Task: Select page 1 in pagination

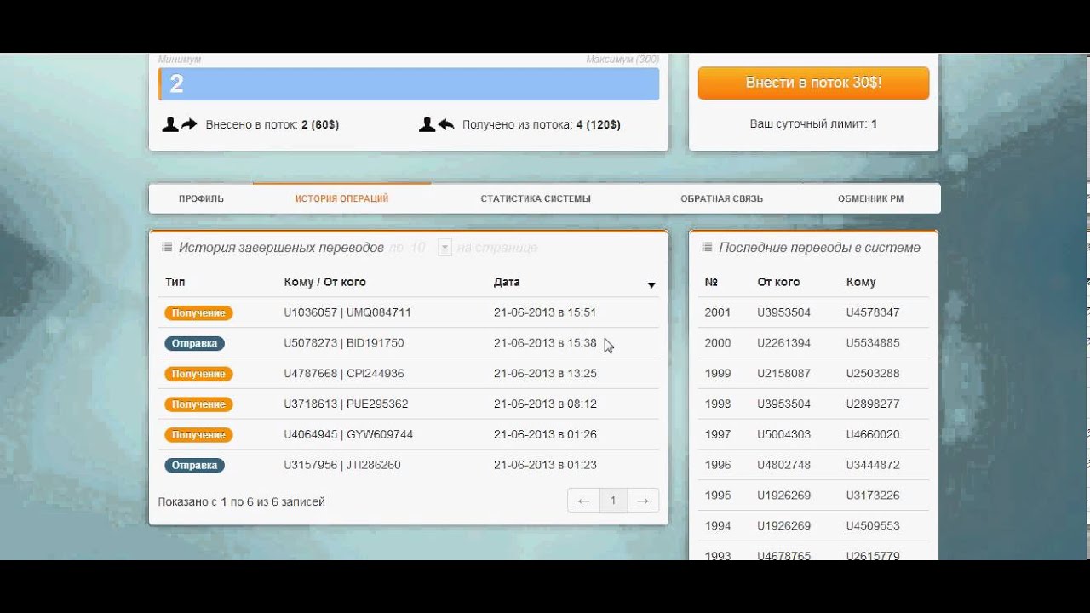Action: (x=613, y=501)
